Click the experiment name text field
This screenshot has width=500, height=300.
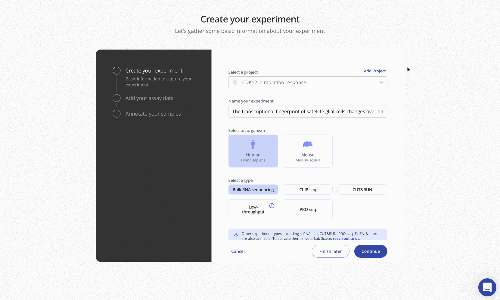tap(308, 111)
